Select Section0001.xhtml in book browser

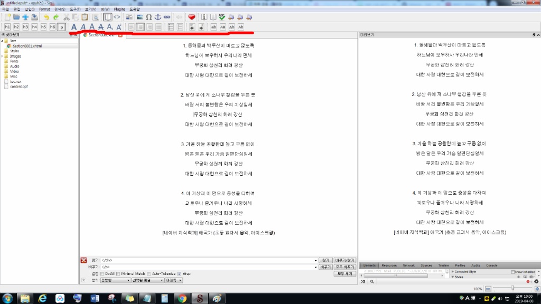coord(27,46)
